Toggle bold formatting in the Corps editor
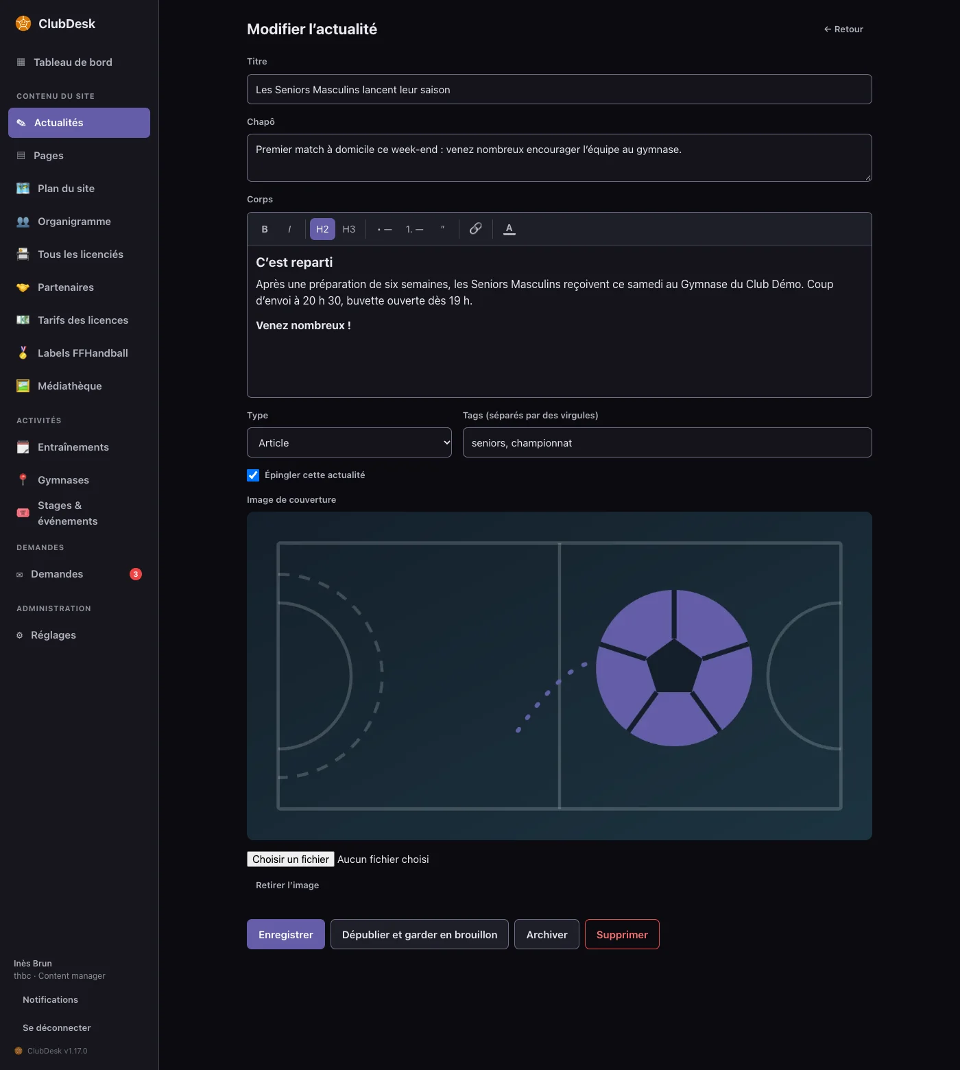The image size is (960, 1070). click(x=265, y=229)
